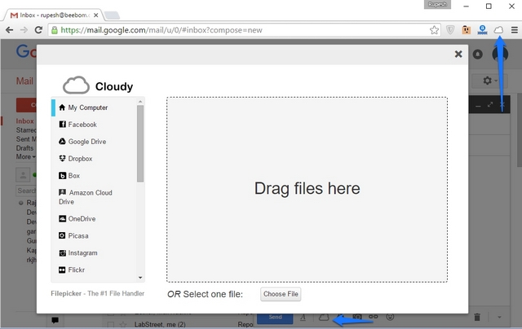Viewport: 522px width, 329px height.
Task: Close the Inbox browser tab
Action: click(96, 15)
